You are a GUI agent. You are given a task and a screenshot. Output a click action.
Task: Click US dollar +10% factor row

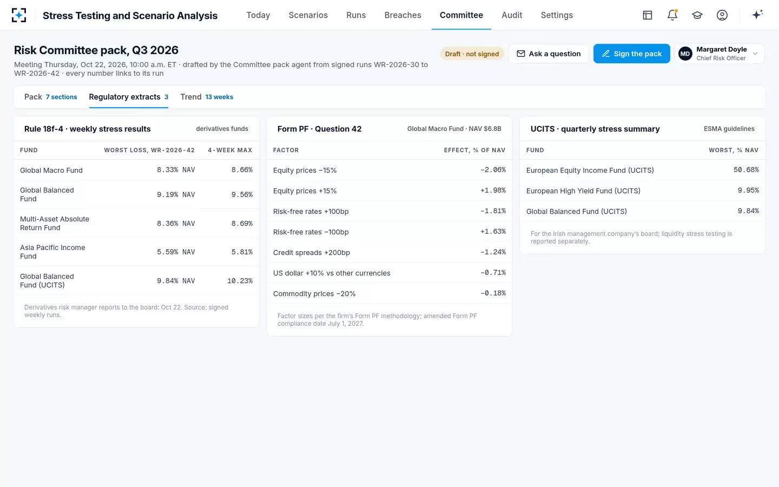389,273
